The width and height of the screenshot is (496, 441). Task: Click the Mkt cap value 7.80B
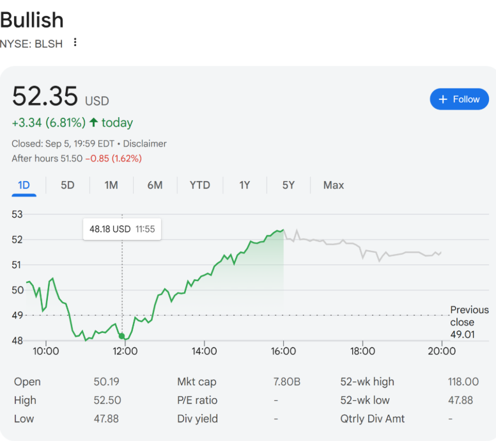(x=286, y=381)
